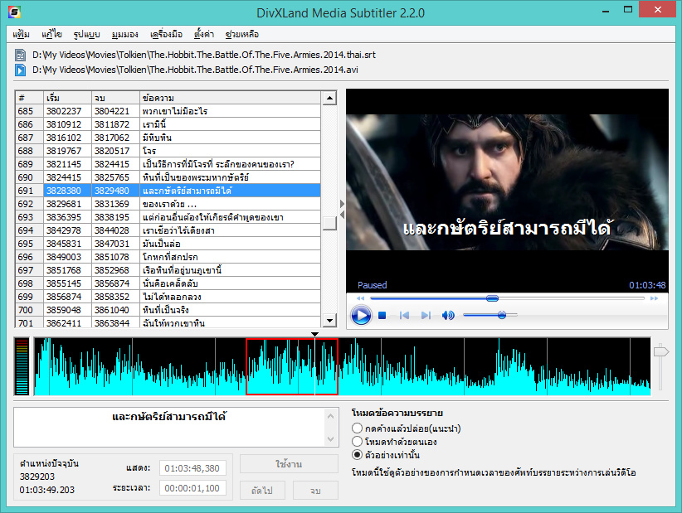Image resolution: width=682 pixels, height=513 pixels.
Task: Select the 'กดค้างแล้วปล่อย(แนะนำ)' caption mode
Action: pos(358,428)
